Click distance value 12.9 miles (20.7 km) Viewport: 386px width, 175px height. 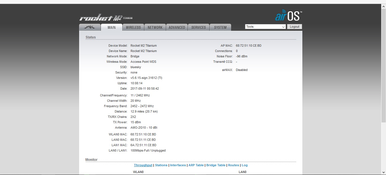pos(144,111)
